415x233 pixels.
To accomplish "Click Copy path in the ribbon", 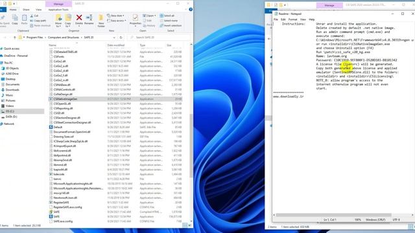I will click(x=38, y=21).
